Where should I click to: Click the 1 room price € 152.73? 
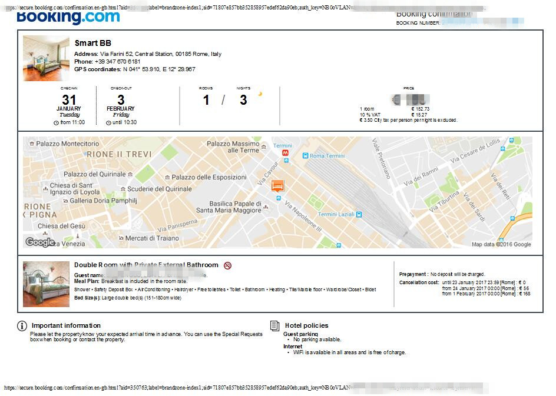(x=420, y=109)
